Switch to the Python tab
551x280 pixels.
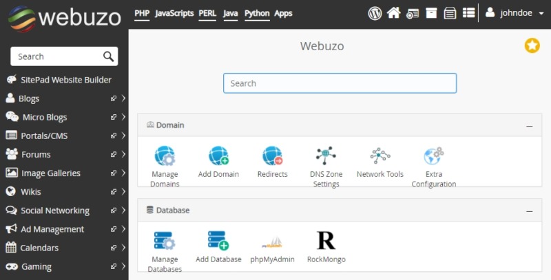257,13
